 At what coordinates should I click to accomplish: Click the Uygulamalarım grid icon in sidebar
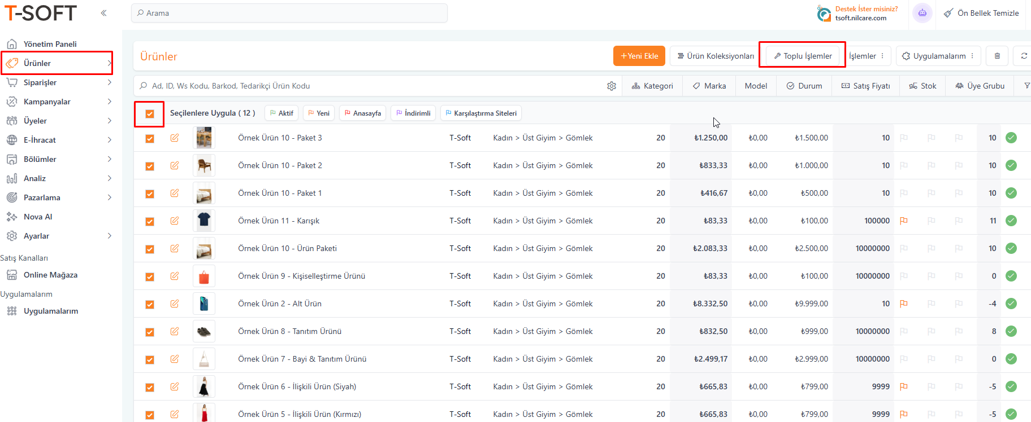coord(12,311)
